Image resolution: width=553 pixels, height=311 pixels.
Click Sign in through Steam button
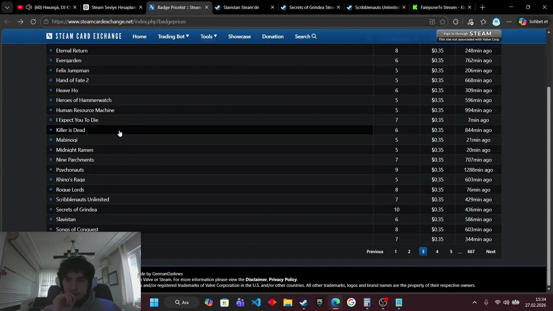469,36
